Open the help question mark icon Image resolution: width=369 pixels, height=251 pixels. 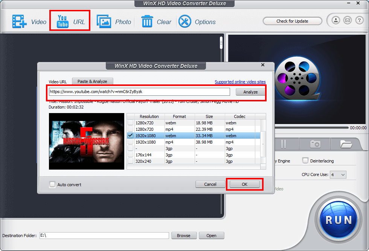359,20
